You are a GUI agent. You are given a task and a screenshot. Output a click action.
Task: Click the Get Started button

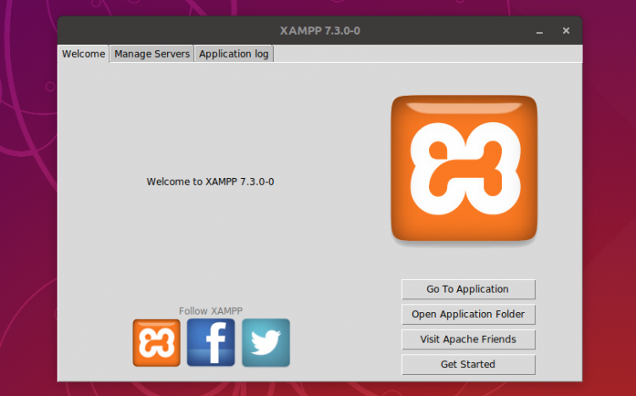point(468,365)
